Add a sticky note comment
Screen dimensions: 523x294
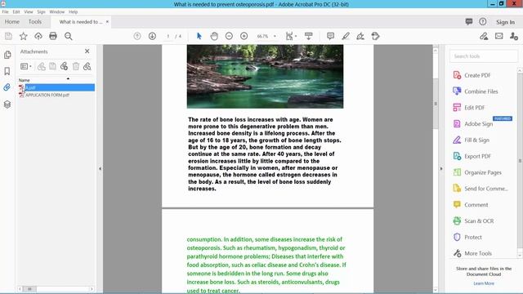(330, 36)
